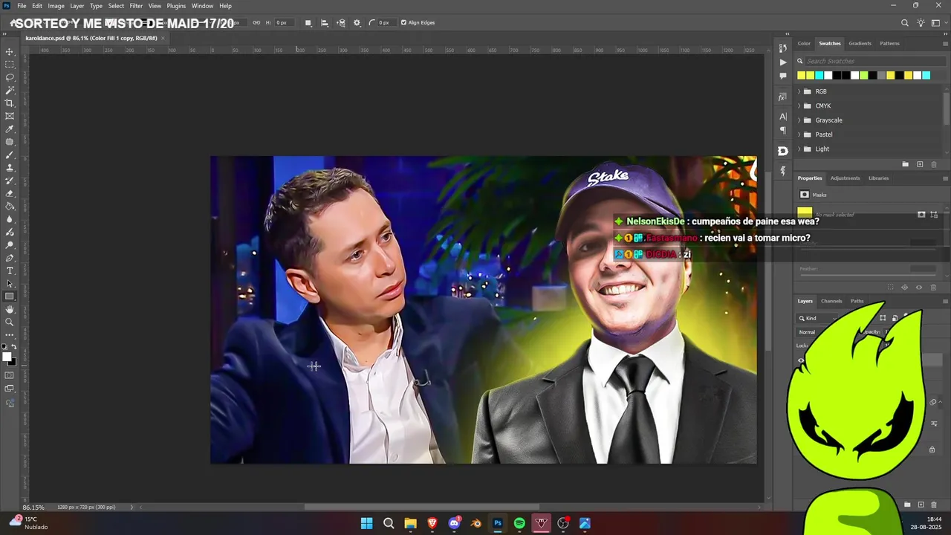This screenshot has height=535, width=951.
Task: Close the karoldance.psd document tab
Action: (x=163, y=38)
